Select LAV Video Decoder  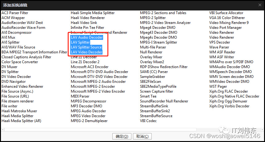[86, 52]
